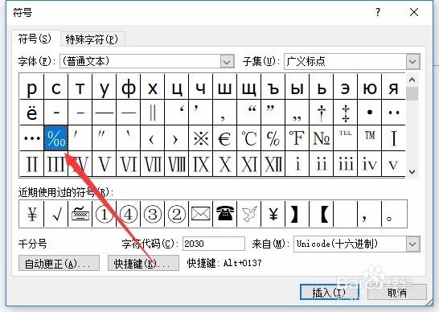Select the telephone icon in recent symbols

pos(224,214)
